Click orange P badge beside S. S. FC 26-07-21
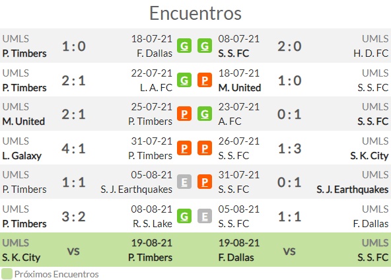Viewport: 391px width, 280px height. pyautogui.click(x=205, y=148)
